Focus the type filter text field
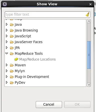Screen dimensions: 96x112 (47, 14)
